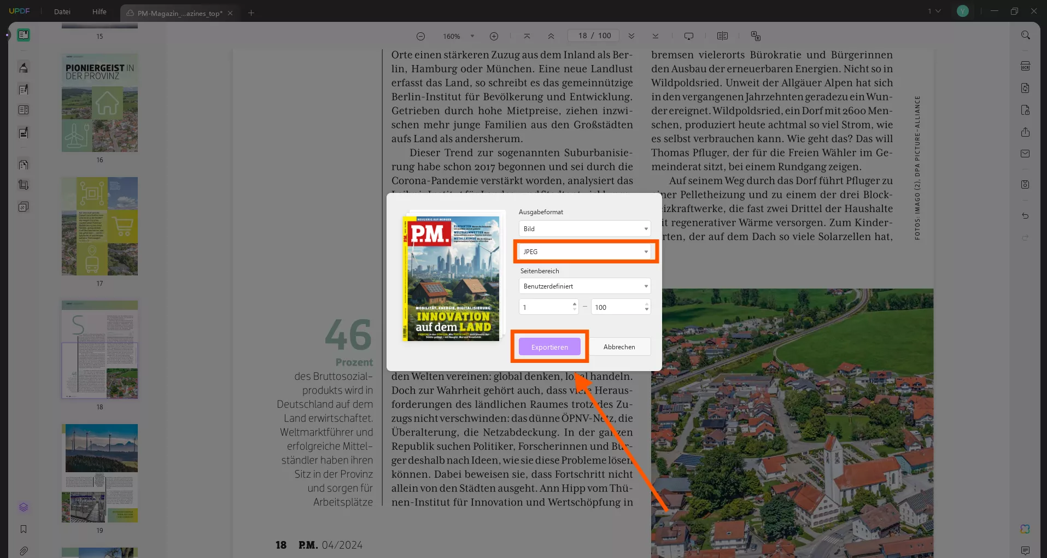Image resolution: width=1047 pixels, height=558 pixels.
Task: Select page 17 thumbnail in the sidebar
Action: click(x=99, y=226)
